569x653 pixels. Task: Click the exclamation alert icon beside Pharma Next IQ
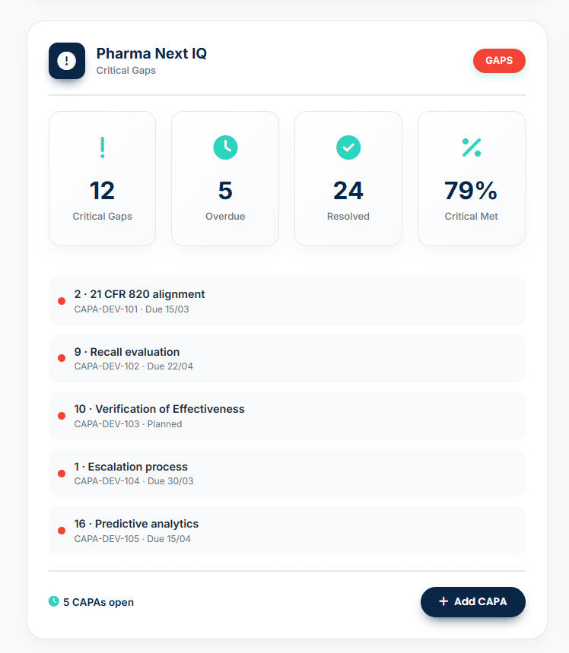67,61
